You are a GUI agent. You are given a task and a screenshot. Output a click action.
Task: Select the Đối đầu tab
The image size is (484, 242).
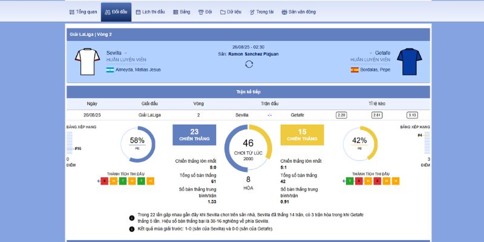click(116, 12)
